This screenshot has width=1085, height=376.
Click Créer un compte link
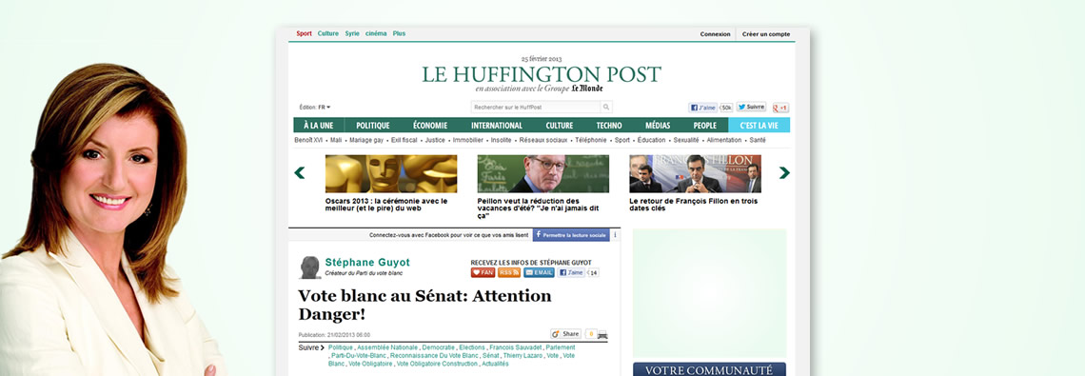[x=766, y=34]
